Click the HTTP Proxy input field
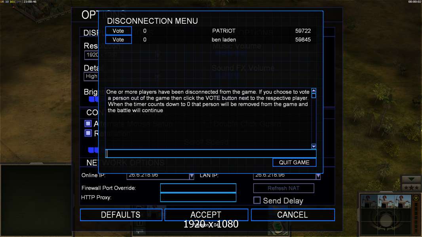 pos(198,197)
